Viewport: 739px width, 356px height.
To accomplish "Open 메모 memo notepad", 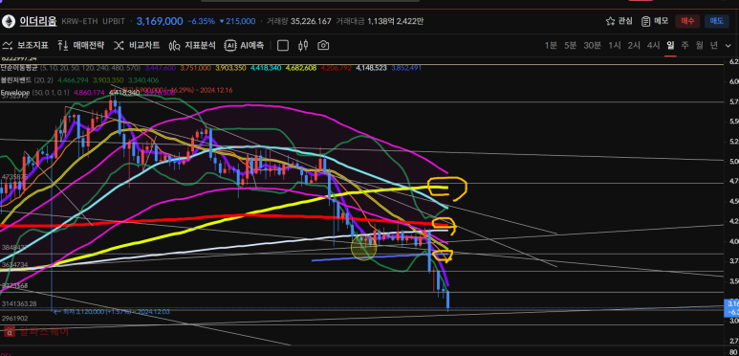I will pos(655,21).
